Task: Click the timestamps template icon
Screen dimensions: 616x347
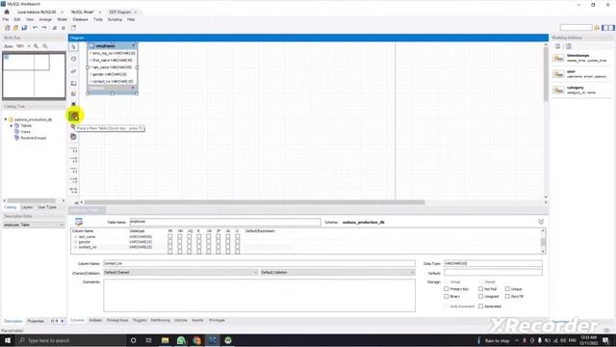Action: pos(558,58)
